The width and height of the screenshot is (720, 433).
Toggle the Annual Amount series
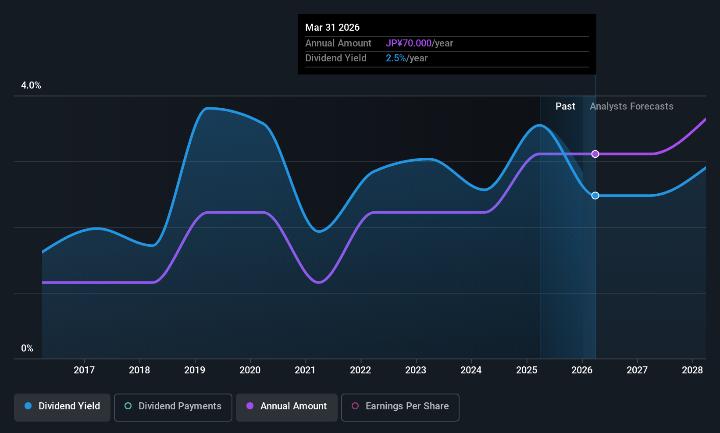pyautogui.click(x=287, y=408)
